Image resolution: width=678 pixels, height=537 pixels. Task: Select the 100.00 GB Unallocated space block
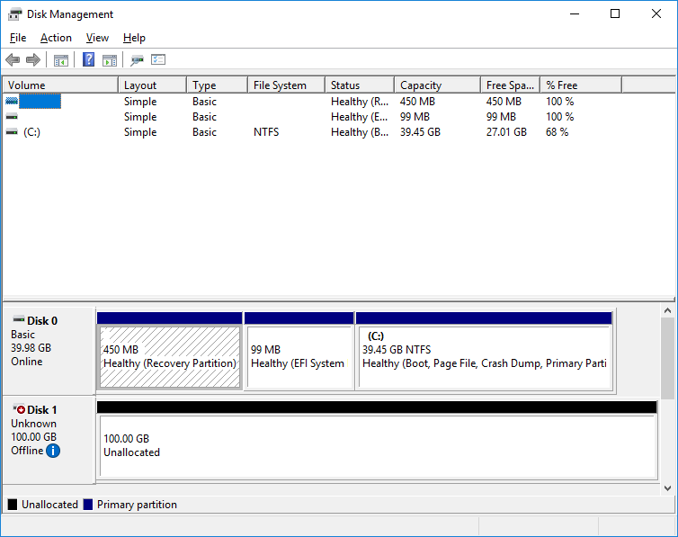pos(377,440)
